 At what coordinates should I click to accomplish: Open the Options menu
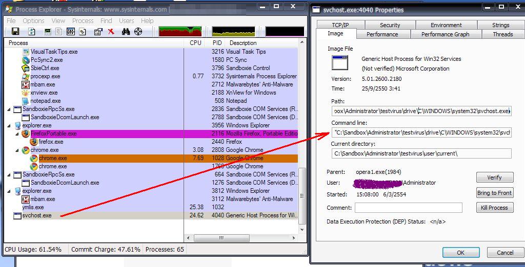click(33, 21)
